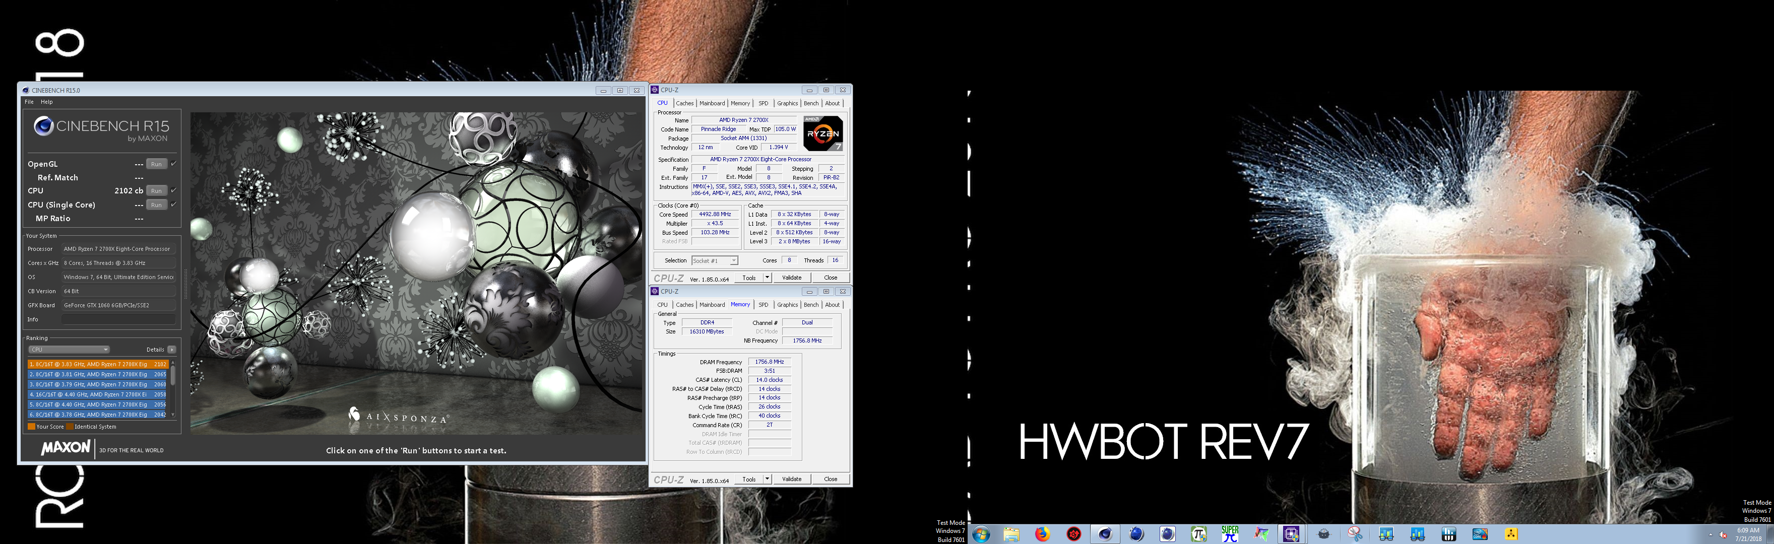
Task: Open the pi benchmark icon with shield
Action: [1199, 534]
